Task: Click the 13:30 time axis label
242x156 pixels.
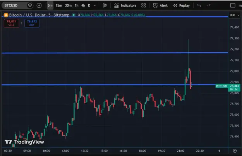Action: [x=84, y=151]
